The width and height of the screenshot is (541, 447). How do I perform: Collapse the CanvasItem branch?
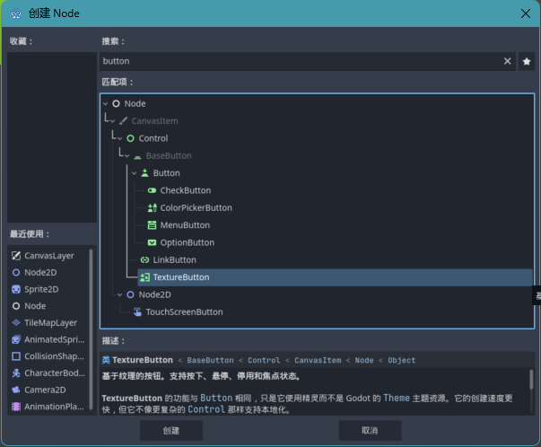coord(112,121)
